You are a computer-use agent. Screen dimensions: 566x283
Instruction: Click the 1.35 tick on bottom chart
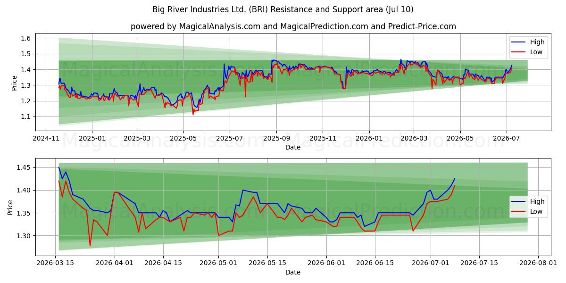25,213
